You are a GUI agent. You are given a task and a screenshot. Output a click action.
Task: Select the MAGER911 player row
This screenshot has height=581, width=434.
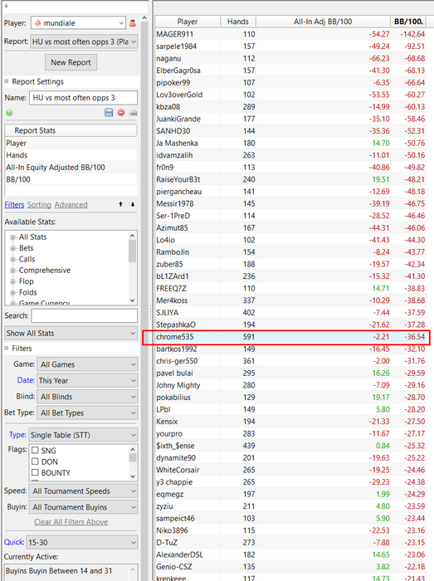pos(290,34)
